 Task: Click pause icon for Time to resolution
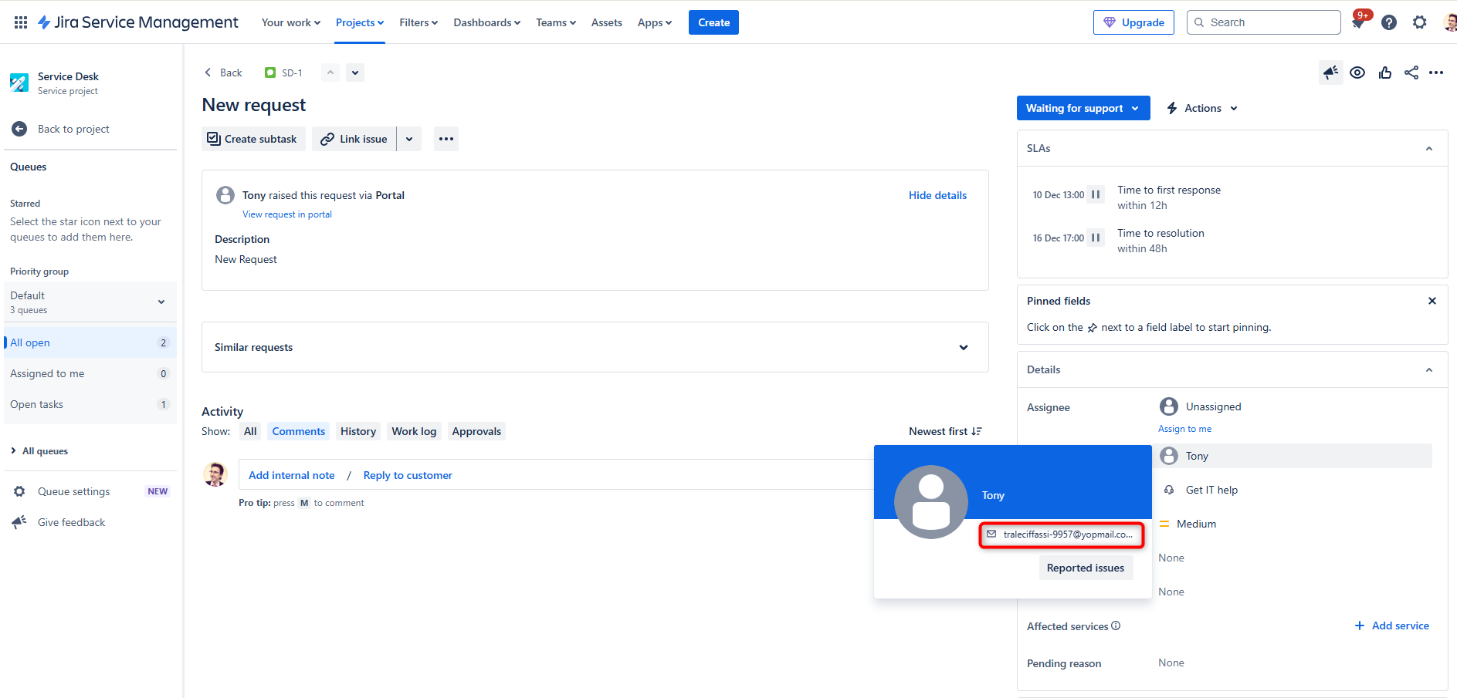tap(1096, 238)
